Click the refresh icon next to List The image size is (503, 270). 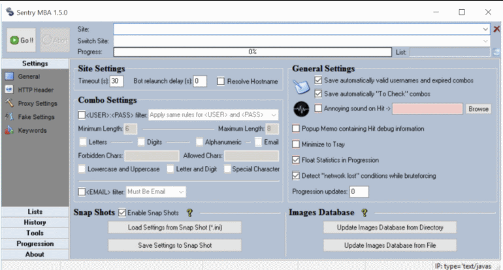tap(496, 52)
